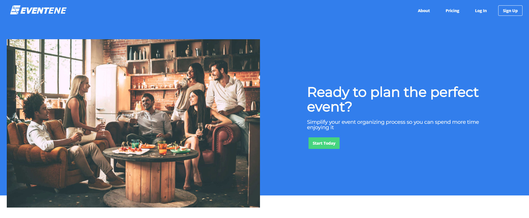Open the Log In link

481,11
